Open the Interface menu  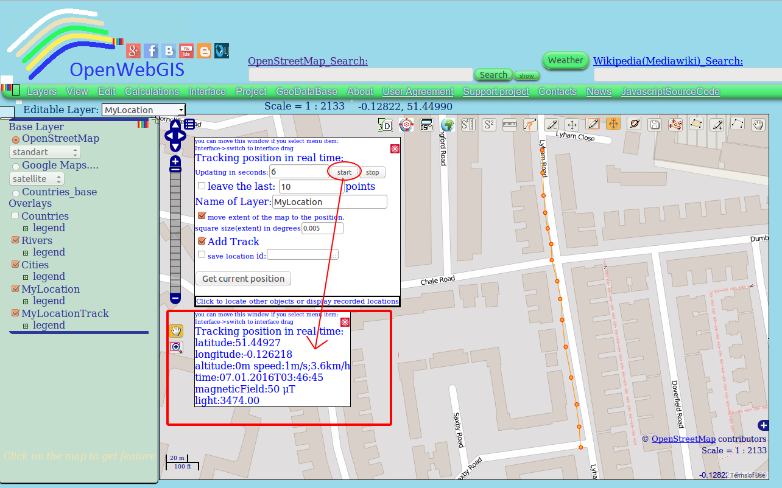pos(207,92)
